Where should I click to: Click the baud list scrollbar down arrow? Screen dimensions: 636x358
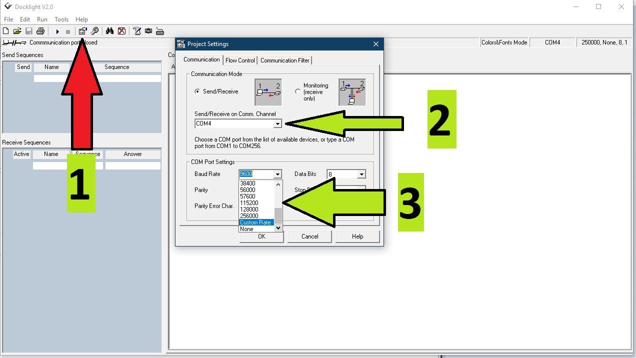(x=278, y=228)
